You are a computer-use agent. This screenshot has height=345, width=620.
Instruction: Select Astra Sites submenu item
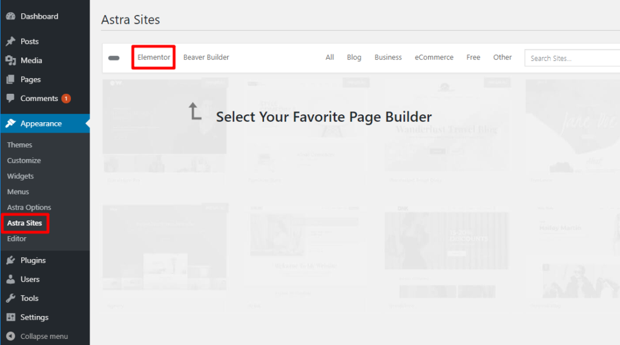24,223
